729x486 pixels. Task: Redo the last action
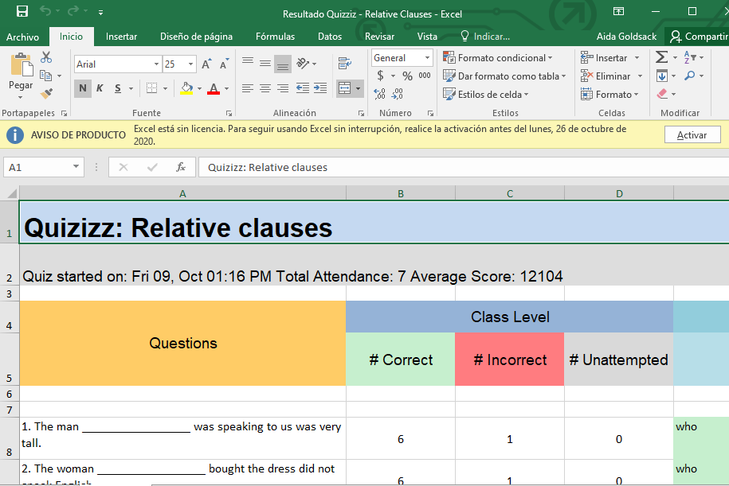point(73,11)
